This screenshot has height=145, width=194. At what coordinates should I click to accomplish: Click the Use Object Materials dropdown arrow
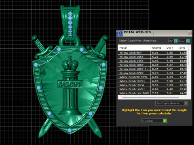(186, 103)
